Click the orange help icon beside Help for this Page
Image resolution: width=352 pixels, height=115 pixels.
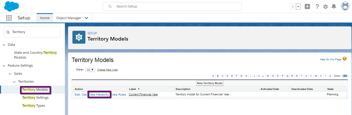(344, 59)
